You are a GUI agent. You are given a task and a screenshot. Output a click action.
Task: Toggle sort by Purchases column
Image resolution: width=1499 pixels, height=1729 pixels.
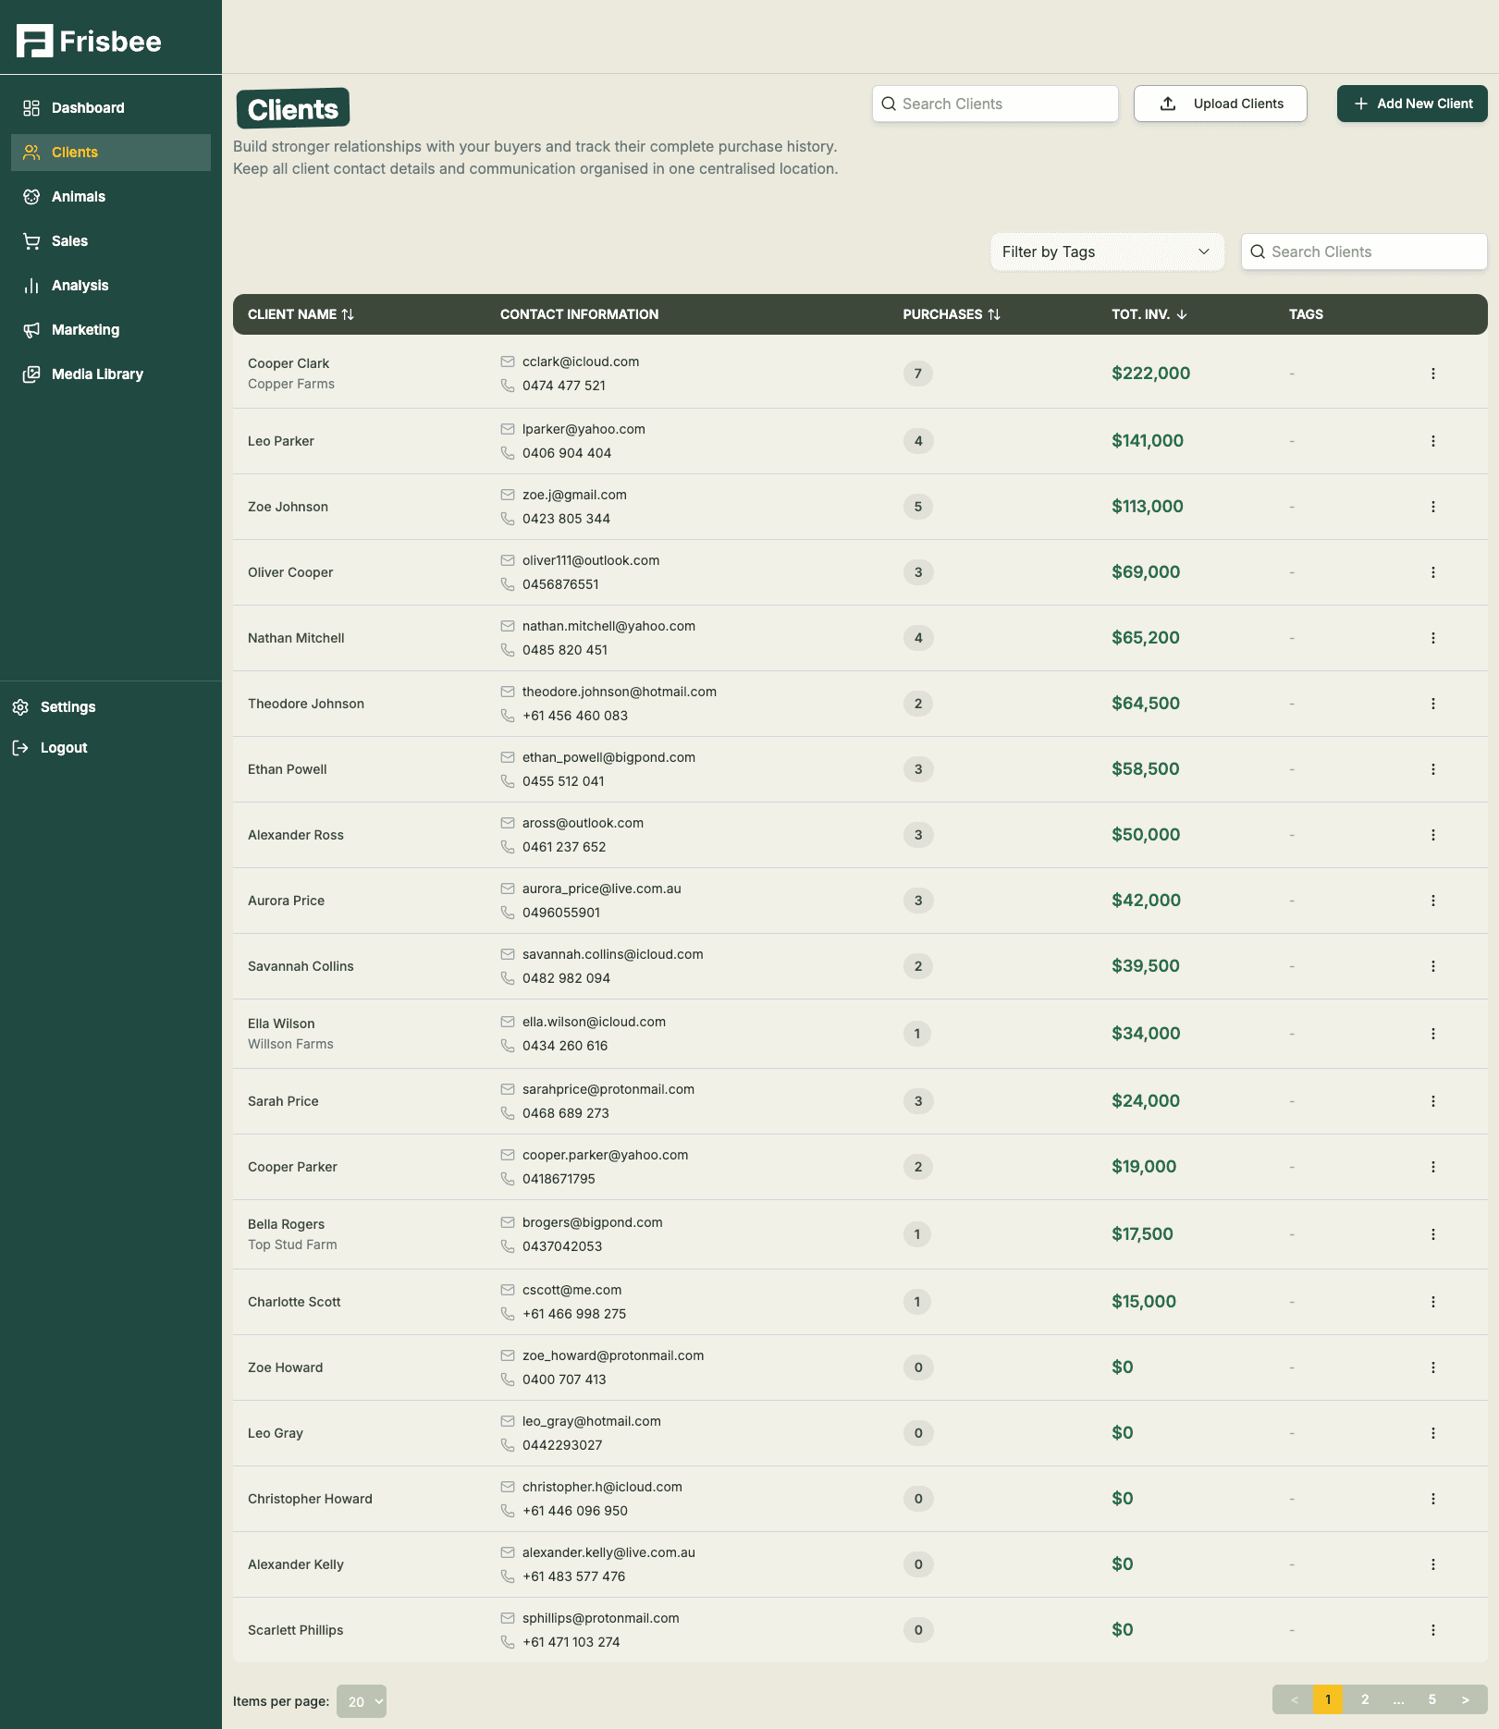pyautogui.click(x=994, y=314)
